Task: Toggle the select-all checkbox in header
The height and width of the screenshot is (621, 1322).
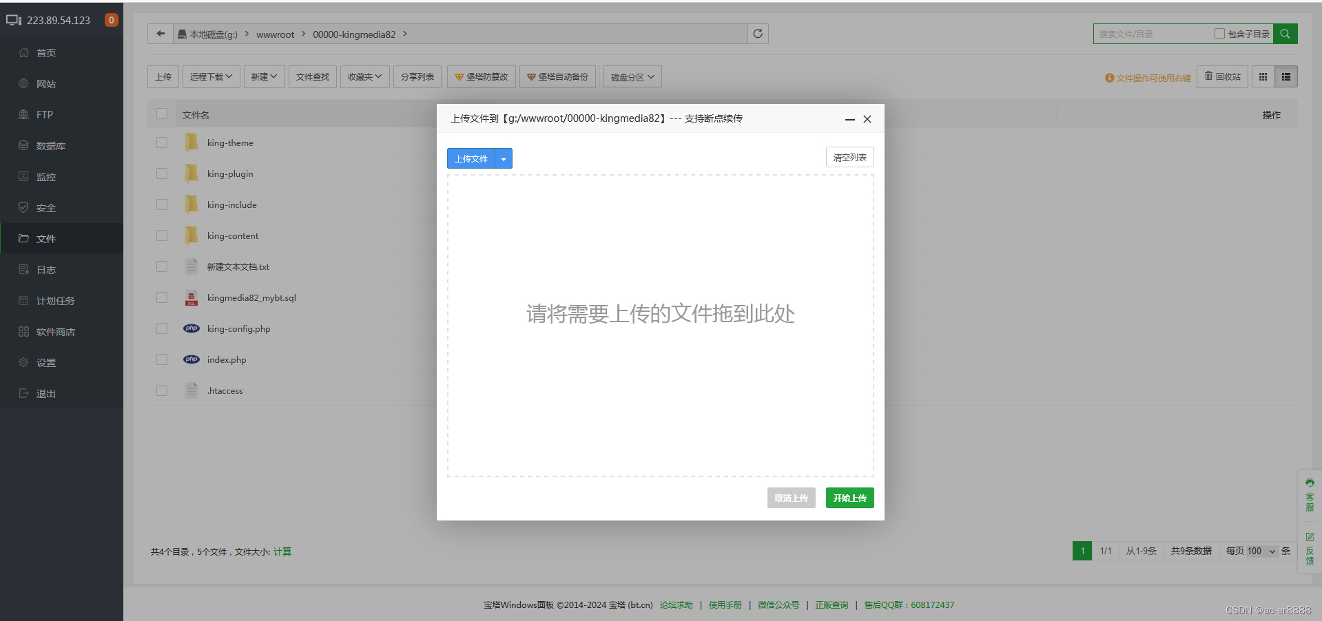Action: [x=162, y=114]
